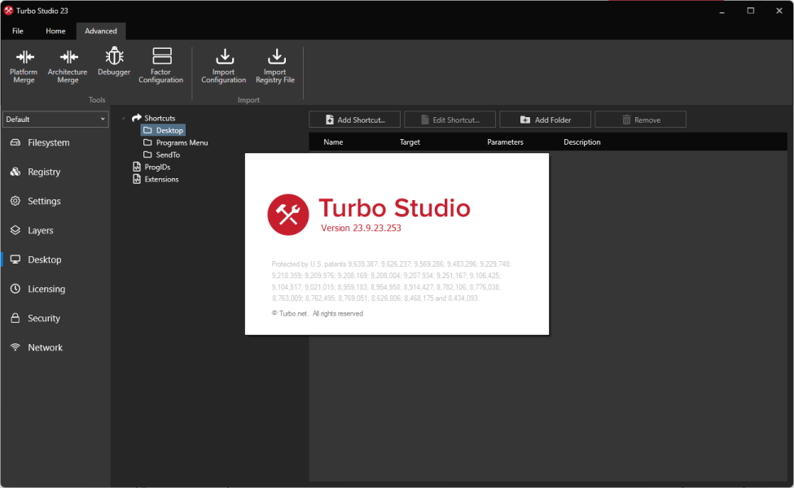This screenshot has width=794, height=488.
Task: Select the SendTo folder
Action: (x=161, y=155)
